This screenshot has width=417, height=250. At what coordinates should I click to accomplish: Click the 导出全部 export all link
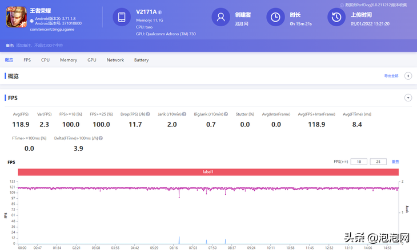coord(391,76)
